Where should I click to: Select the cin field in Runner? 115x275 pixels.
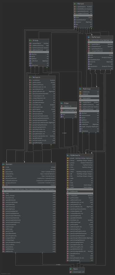tap(29, 185)
